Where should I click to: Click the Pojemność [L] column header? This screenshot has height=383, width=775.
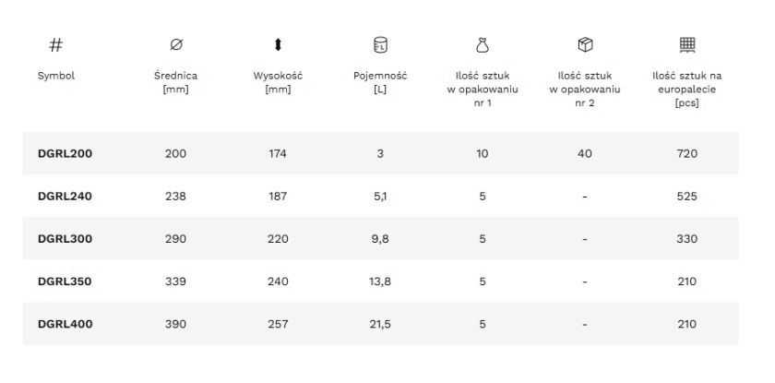coord(380,82)
